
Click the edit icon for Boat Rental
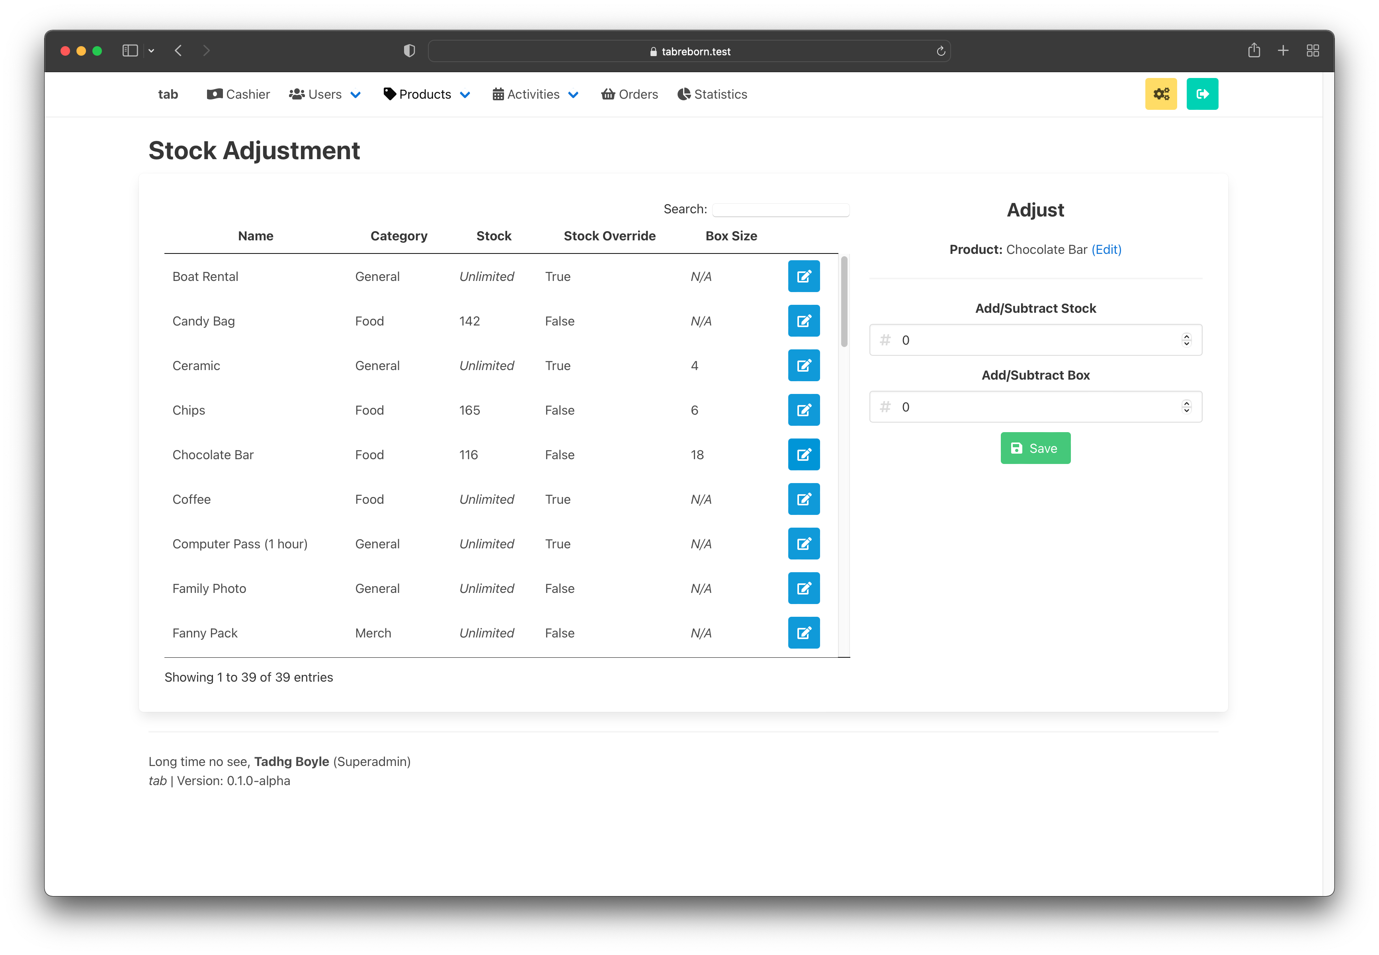point(803,277)
